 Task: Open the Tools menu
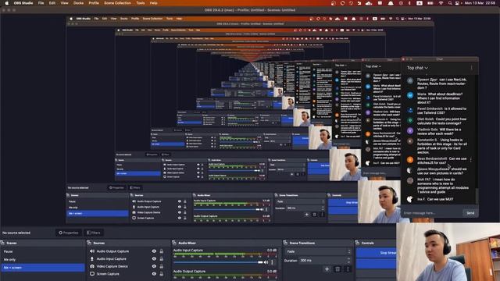(141, 3)
